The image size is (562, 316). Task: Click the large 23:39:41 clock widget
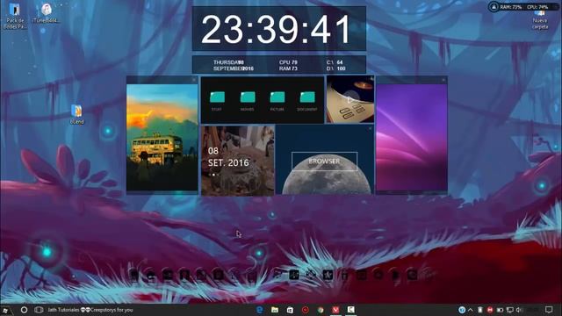(x=279, y=29)
